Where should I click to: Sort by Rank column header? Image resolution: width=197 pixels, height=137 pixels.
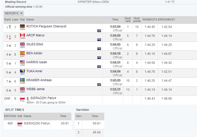point(7,20)
